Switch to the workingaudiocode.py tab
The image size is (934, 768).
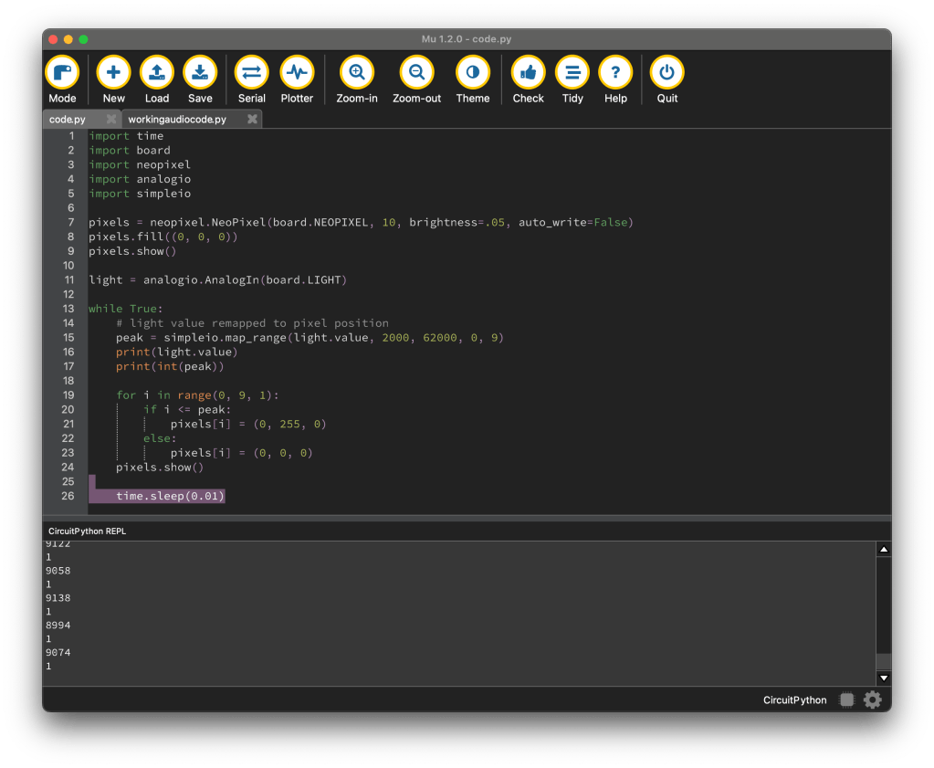point(177,120)
